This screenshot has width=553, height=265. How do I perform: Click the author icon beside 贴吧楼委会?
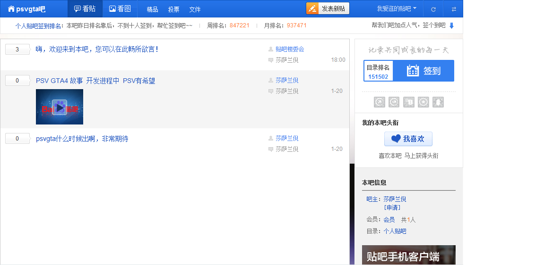(x=271, y=49)
